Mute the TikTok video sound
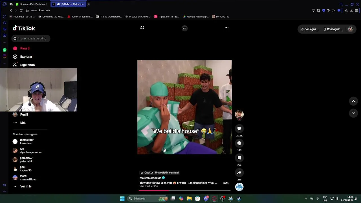Viewport: 361px width, 203px height. tap(142, 28)
